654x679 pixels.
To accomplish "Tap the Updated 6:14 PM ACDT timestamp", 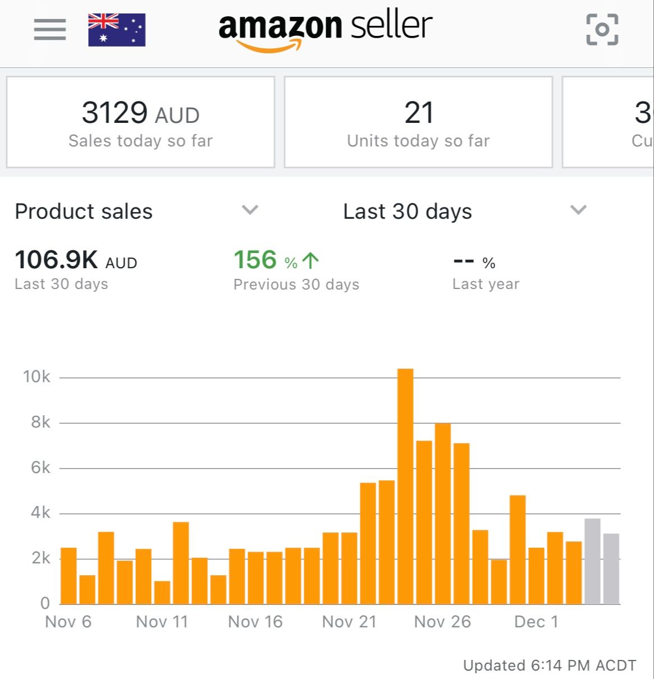I will tap(550, 666).
